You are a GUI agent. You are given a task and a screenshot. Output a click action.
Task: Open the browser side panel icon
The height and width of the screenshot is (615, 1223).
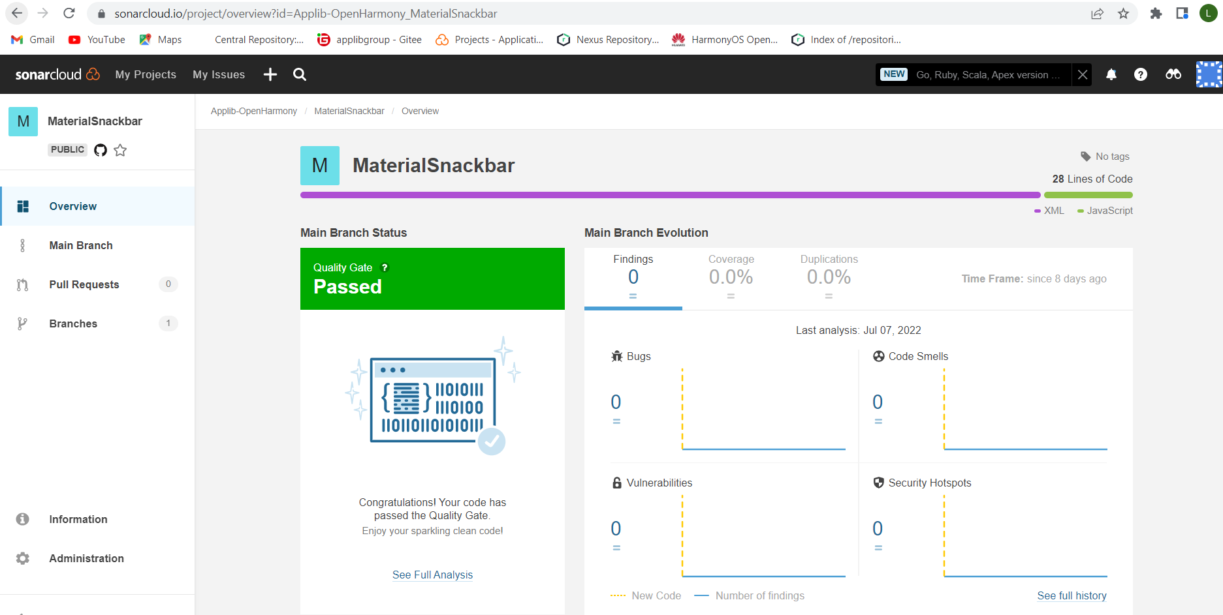tap(1182, 13)
